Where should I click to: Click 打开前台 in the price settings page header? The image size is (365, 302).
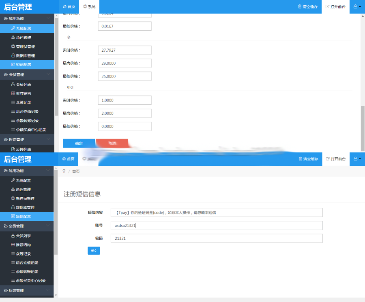coord(335,7)
